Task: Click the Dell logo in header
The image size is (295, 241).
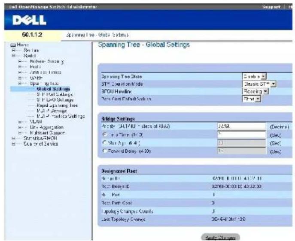Action: pos(29,20)
